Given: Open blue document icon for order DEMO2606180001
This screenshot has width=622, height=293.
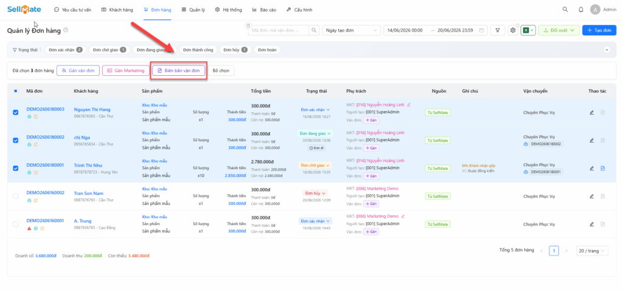Looking at the screenshot, I should click(x=602, y=168).
